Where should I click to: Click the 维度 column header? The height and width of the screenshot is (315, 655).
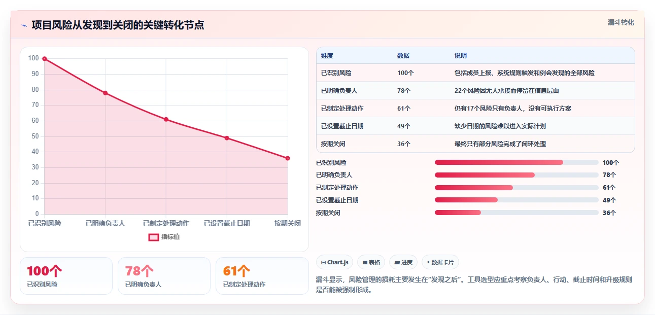pos(327,56)
